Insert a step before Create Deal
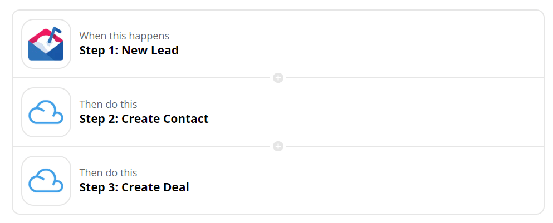This screenshot has height=223, width=553. click(x=278, y=146)
